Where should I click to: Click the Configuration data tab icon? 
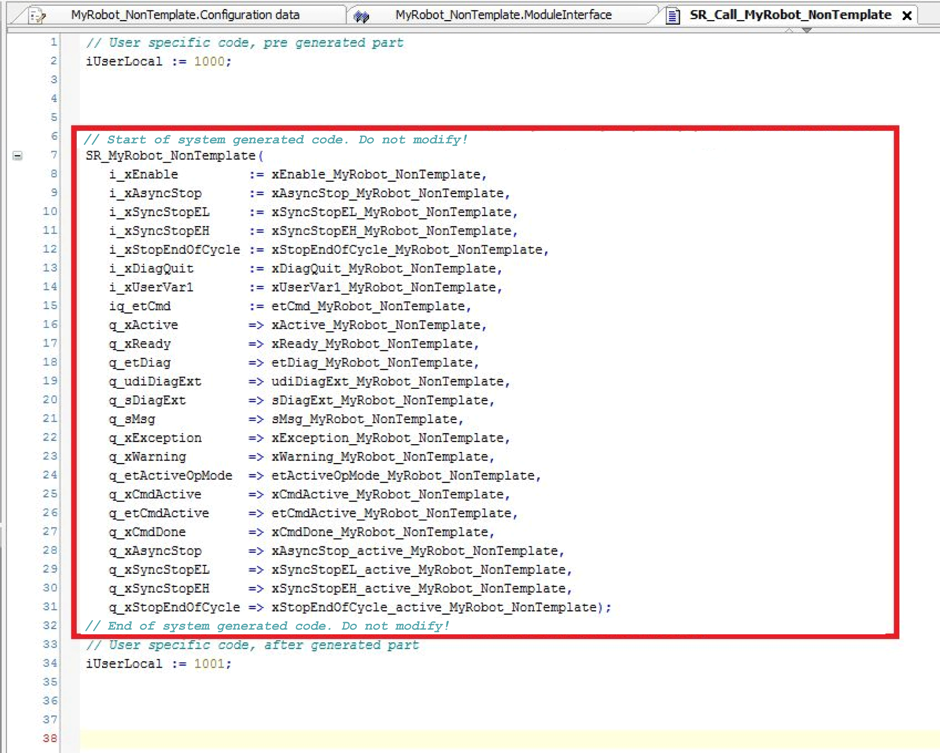[x=37, y=16]
